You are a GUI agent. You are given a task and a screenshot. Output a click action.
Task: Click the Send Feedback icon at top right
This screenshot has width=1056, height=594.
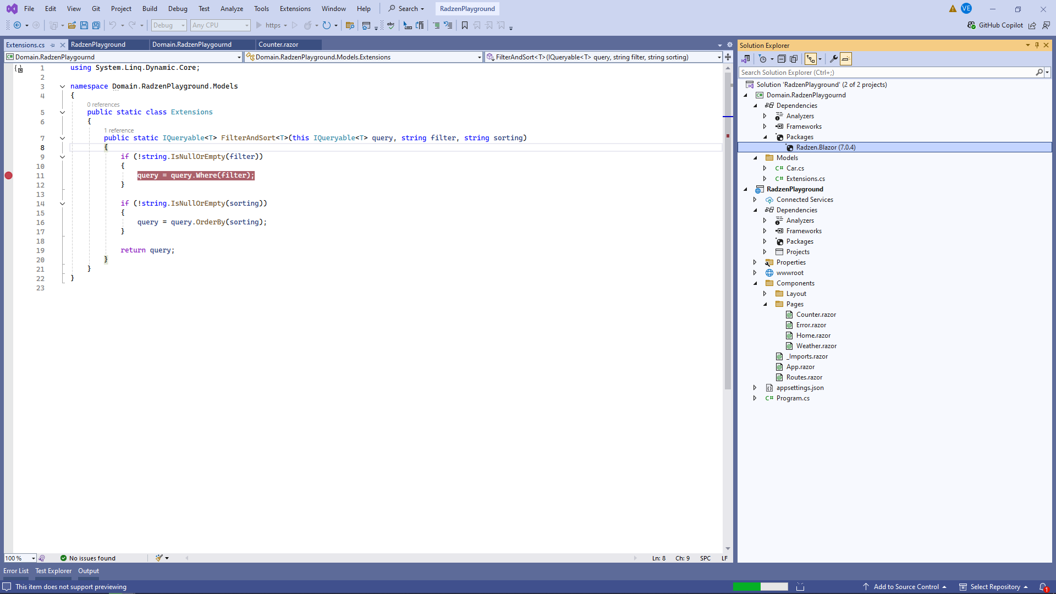[x=1046, y=25]
